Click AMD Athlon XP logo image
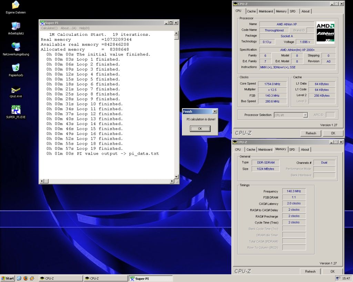 point(325,32)
